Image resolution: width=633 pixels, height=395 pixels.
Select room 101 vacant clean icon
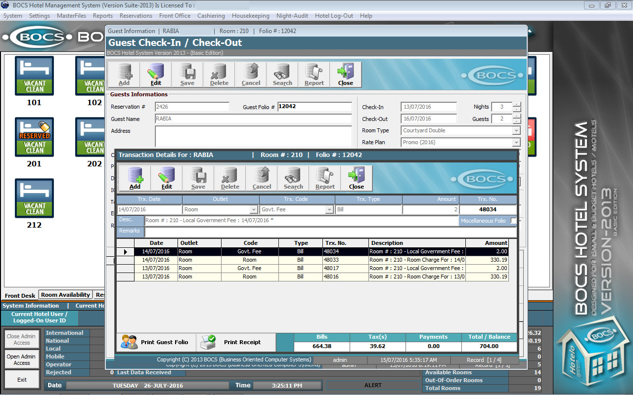(34, 76)
